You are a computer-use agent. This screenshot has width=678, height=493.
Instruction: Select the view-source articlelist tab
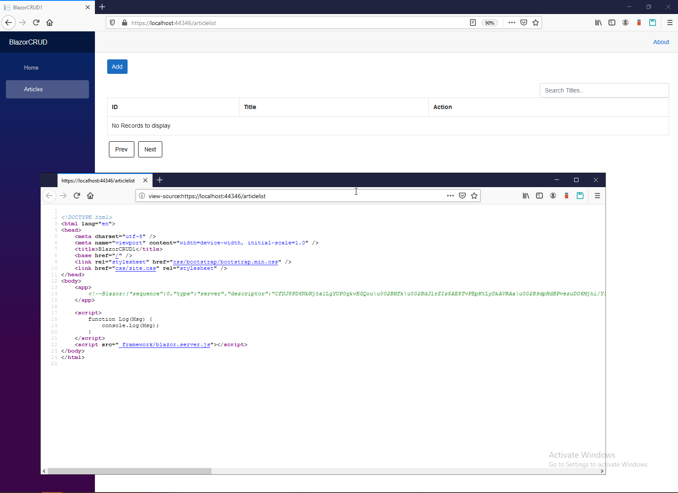(105, 180)
